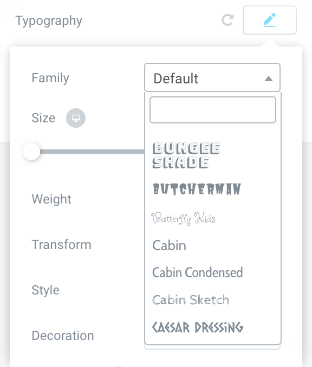Reset typography with the circular arrow icon
The image size is (312, 367).
227,20
